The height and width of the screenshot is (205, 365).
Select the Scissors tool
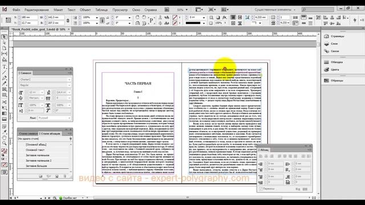[x=4, y=102]
